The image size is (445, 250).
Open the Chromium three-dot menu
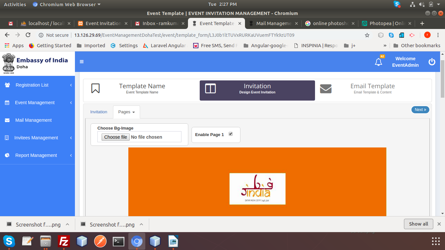coord(438,35)
